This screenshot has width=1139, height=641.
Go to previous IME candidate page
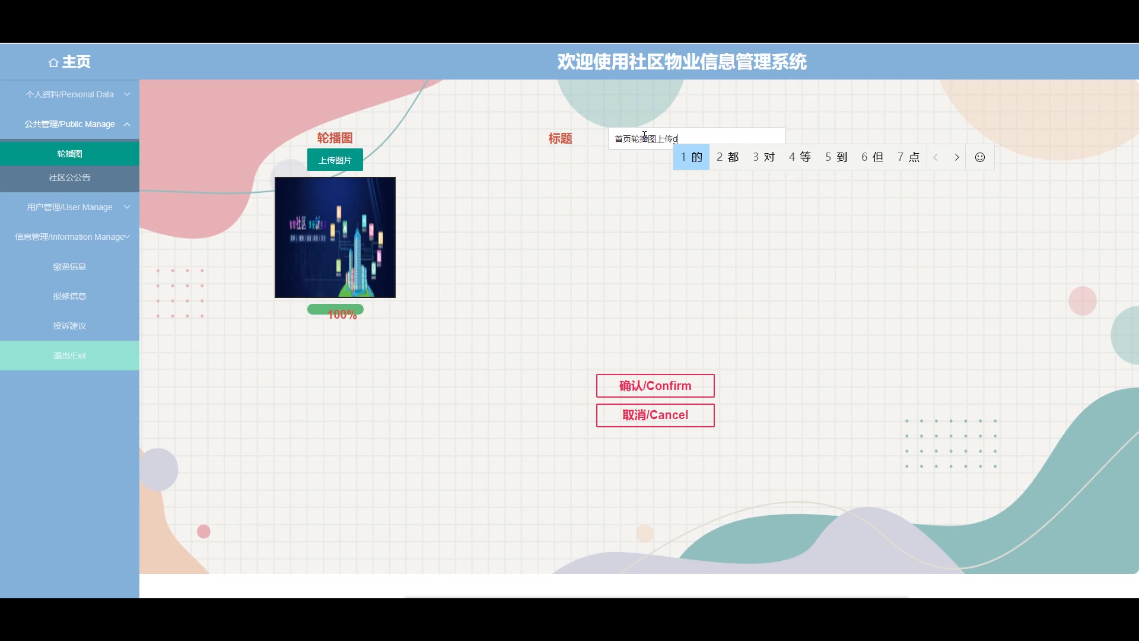(936, 157)
